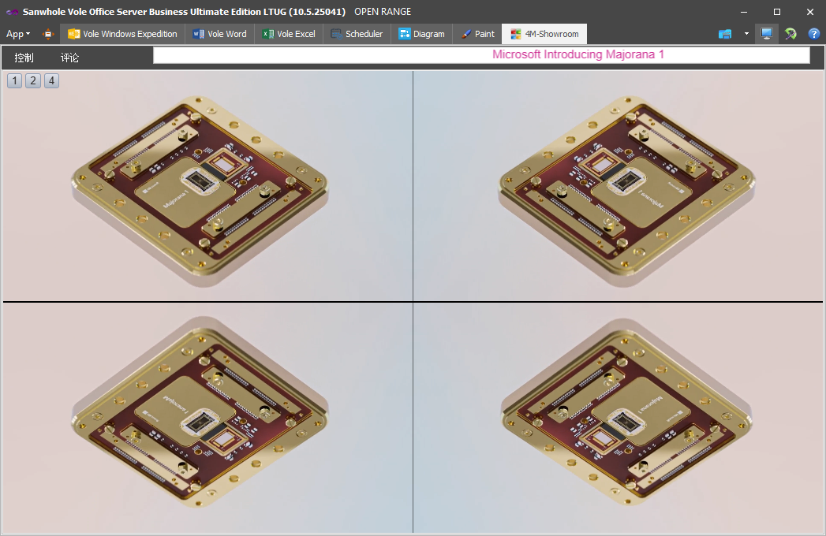Click the orange robot icon beside App

click(48, 34)
